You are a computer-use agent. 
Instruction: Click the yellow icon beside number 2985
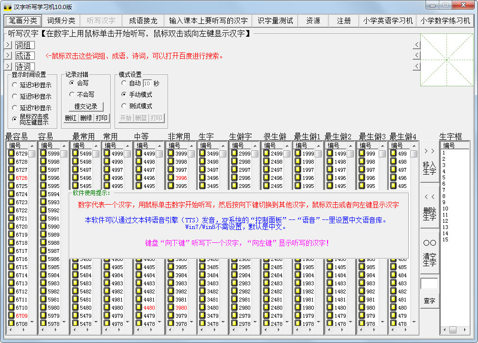(234, 267)
